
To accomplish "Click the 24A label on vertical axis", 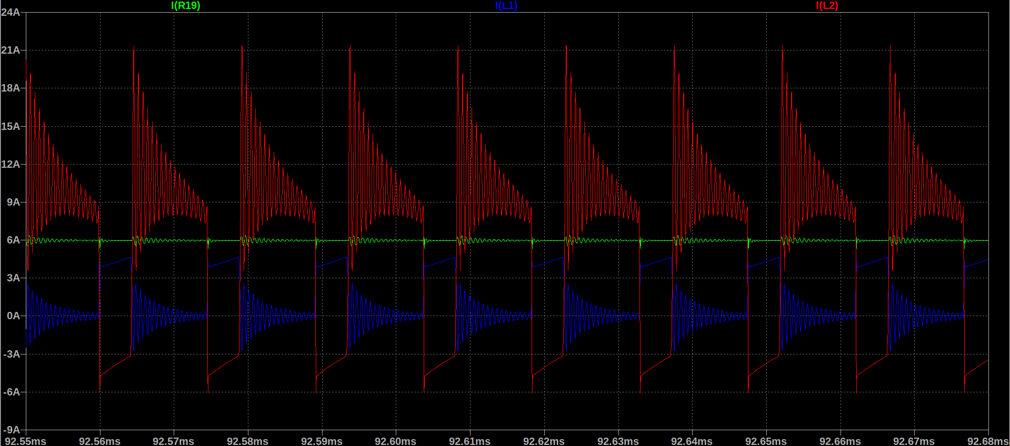I will tap(11, 12).
